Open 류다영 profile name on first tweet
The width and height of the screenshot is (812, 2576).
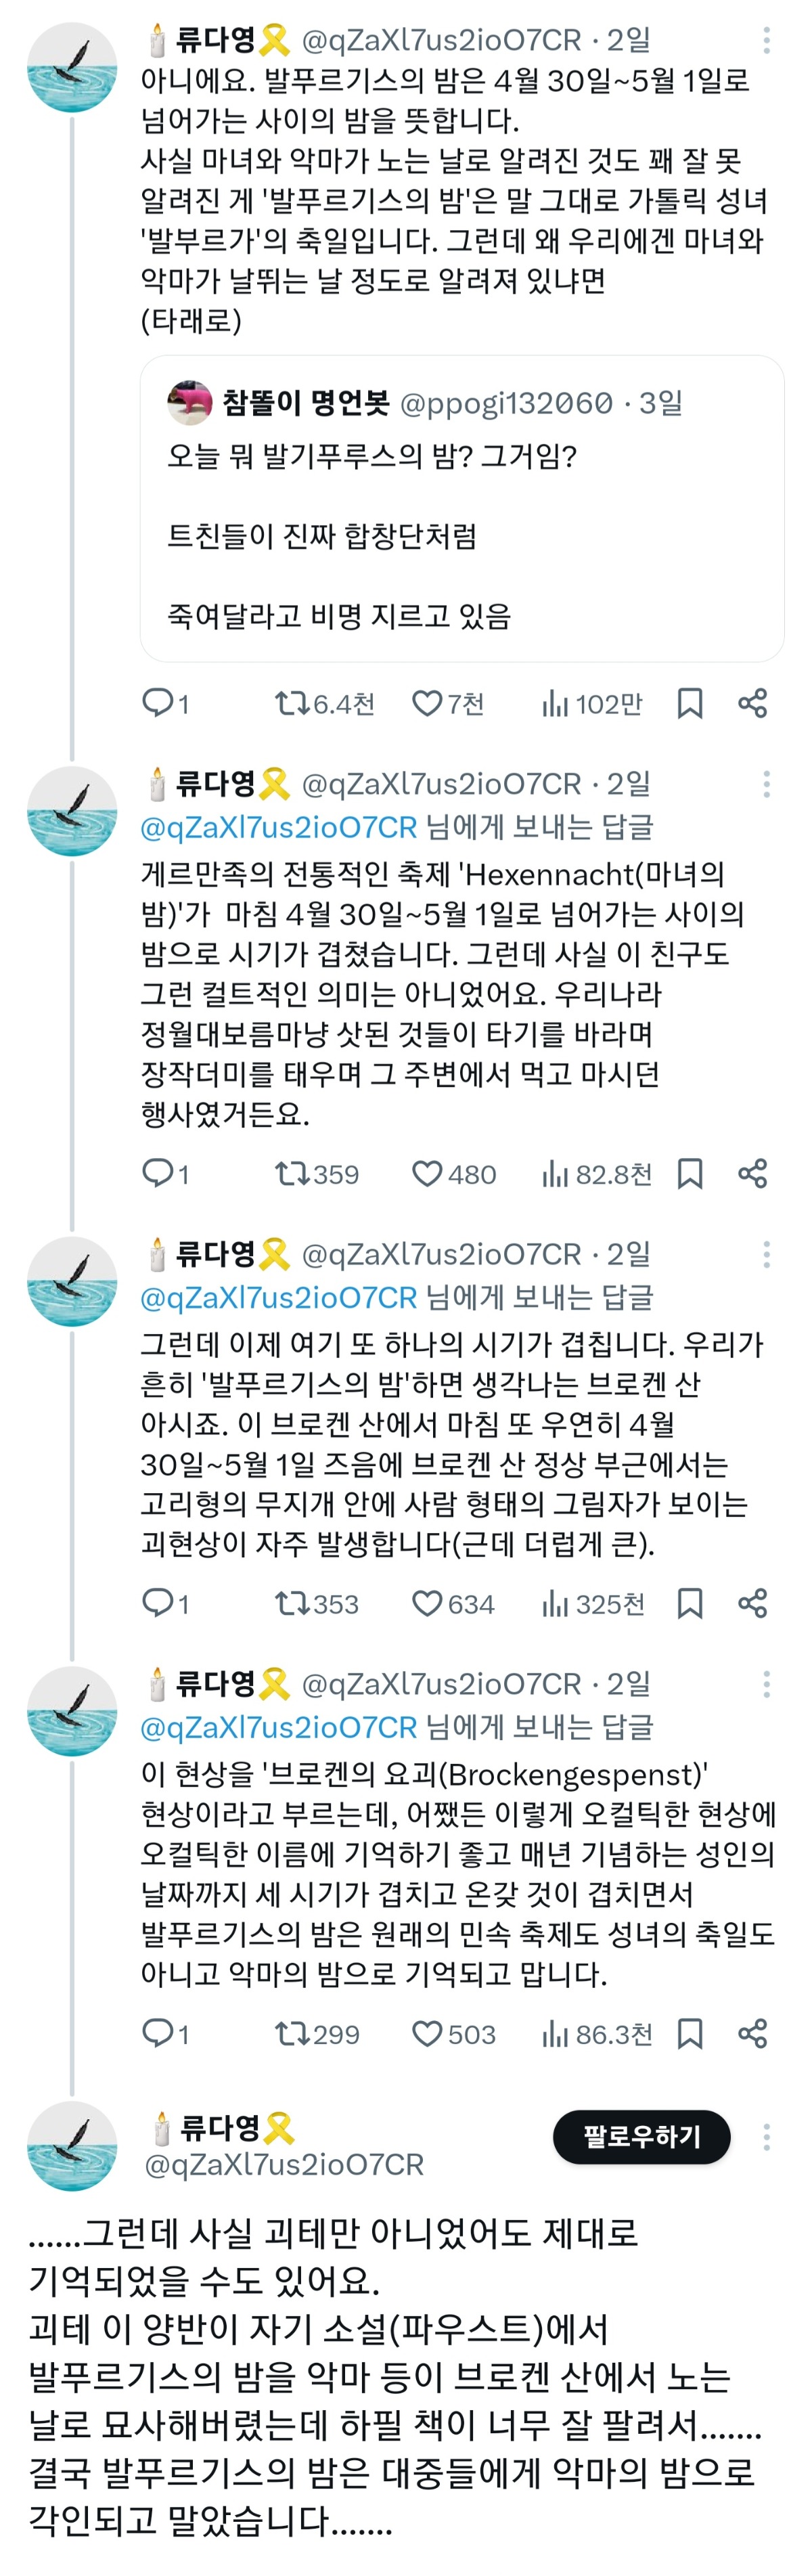point(216,40)
